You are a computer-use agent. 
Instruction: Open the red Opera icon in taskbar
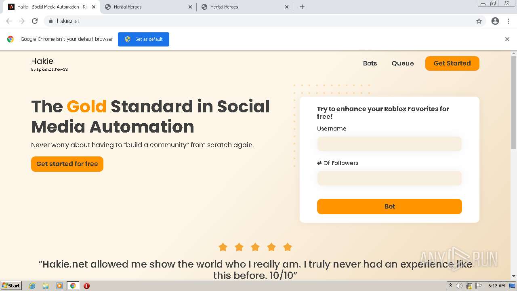(x=86, y=286)
